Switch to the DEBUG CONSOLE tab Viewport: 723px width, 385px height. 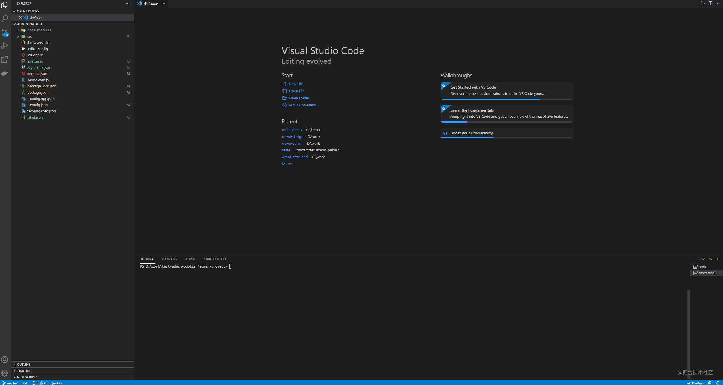click(x=215, y=259)
